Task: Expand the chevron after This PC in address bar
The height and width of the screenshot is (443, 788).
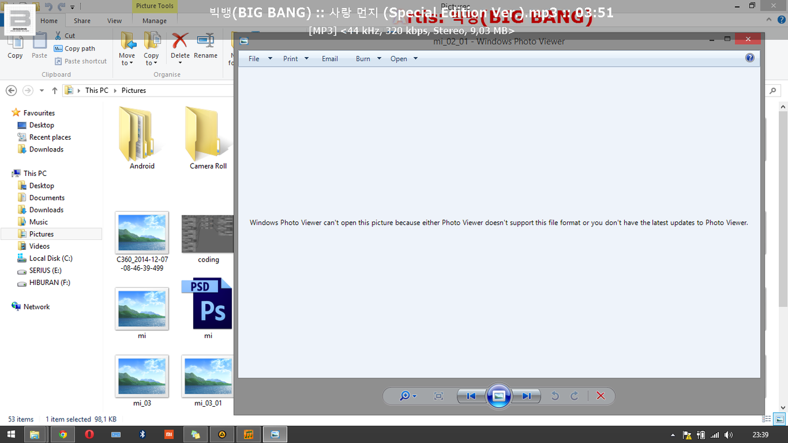Action: pos(115,90)
